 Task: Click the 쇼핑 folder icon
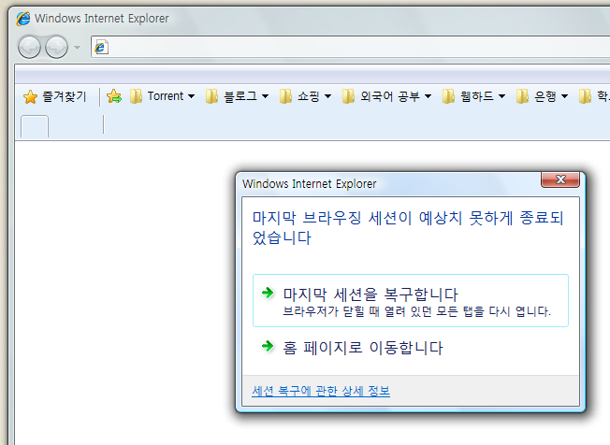tap(285, 96)
